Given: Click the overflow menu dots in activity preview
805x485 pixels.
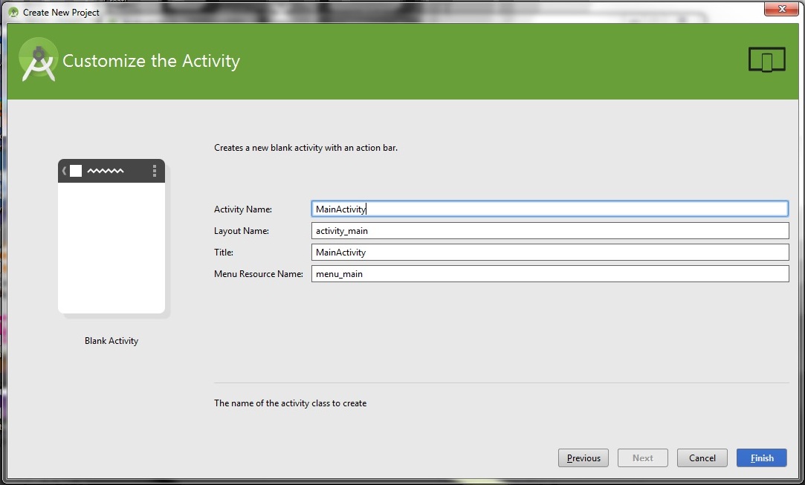Looking at the screenshot, I should coord(154,171).
